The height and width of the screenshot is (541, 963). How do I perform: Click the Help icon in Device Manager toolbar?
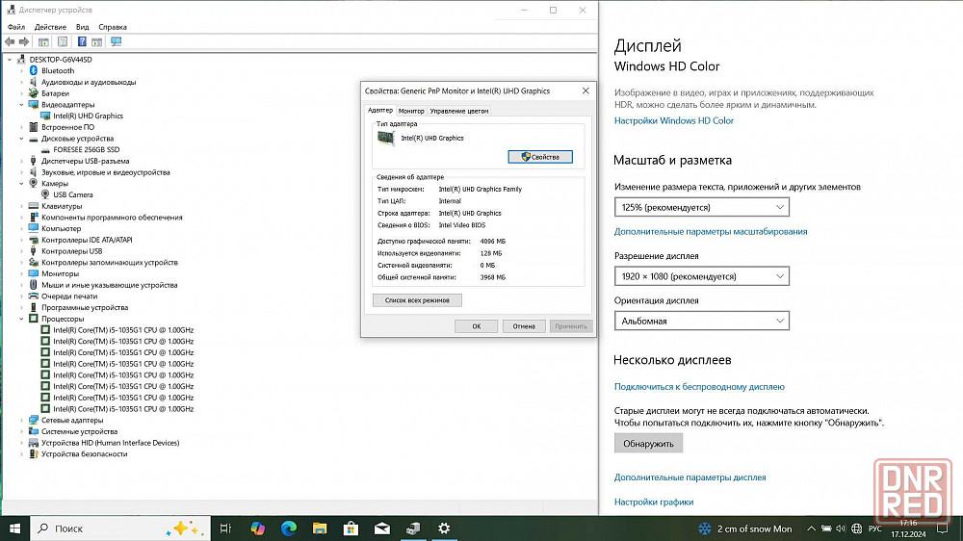click(82, 41)
